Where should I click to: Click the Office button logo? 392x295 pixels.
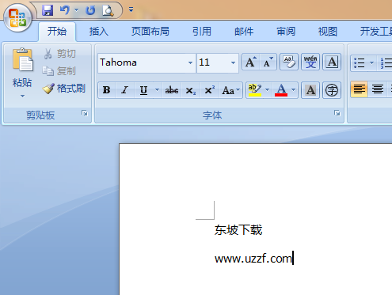[x=17, y=17]
